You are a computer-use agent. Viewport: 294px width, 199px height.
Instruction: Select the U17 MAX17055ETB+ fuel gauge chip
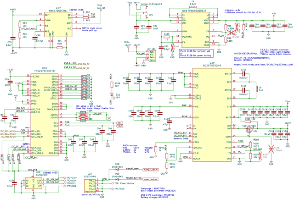58,24
